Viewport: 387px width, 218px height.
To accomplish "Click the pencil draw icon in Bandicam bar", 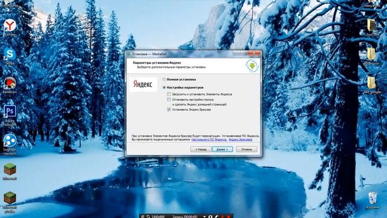I will (217, 217).
